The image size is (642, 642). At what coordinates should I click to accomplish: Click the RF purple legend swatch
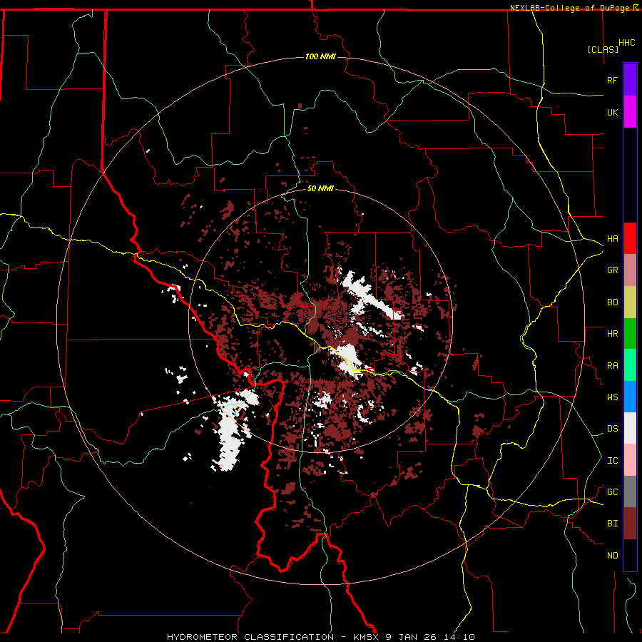pyautogui.click(x=630, y=80)
